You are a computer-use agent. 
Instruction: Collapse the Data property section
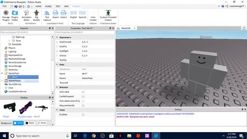point(57,64)
